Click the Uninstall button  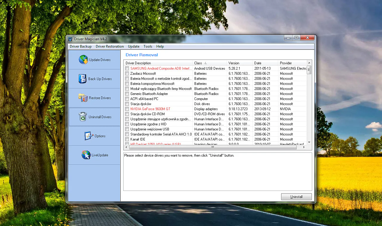point(296,197)
